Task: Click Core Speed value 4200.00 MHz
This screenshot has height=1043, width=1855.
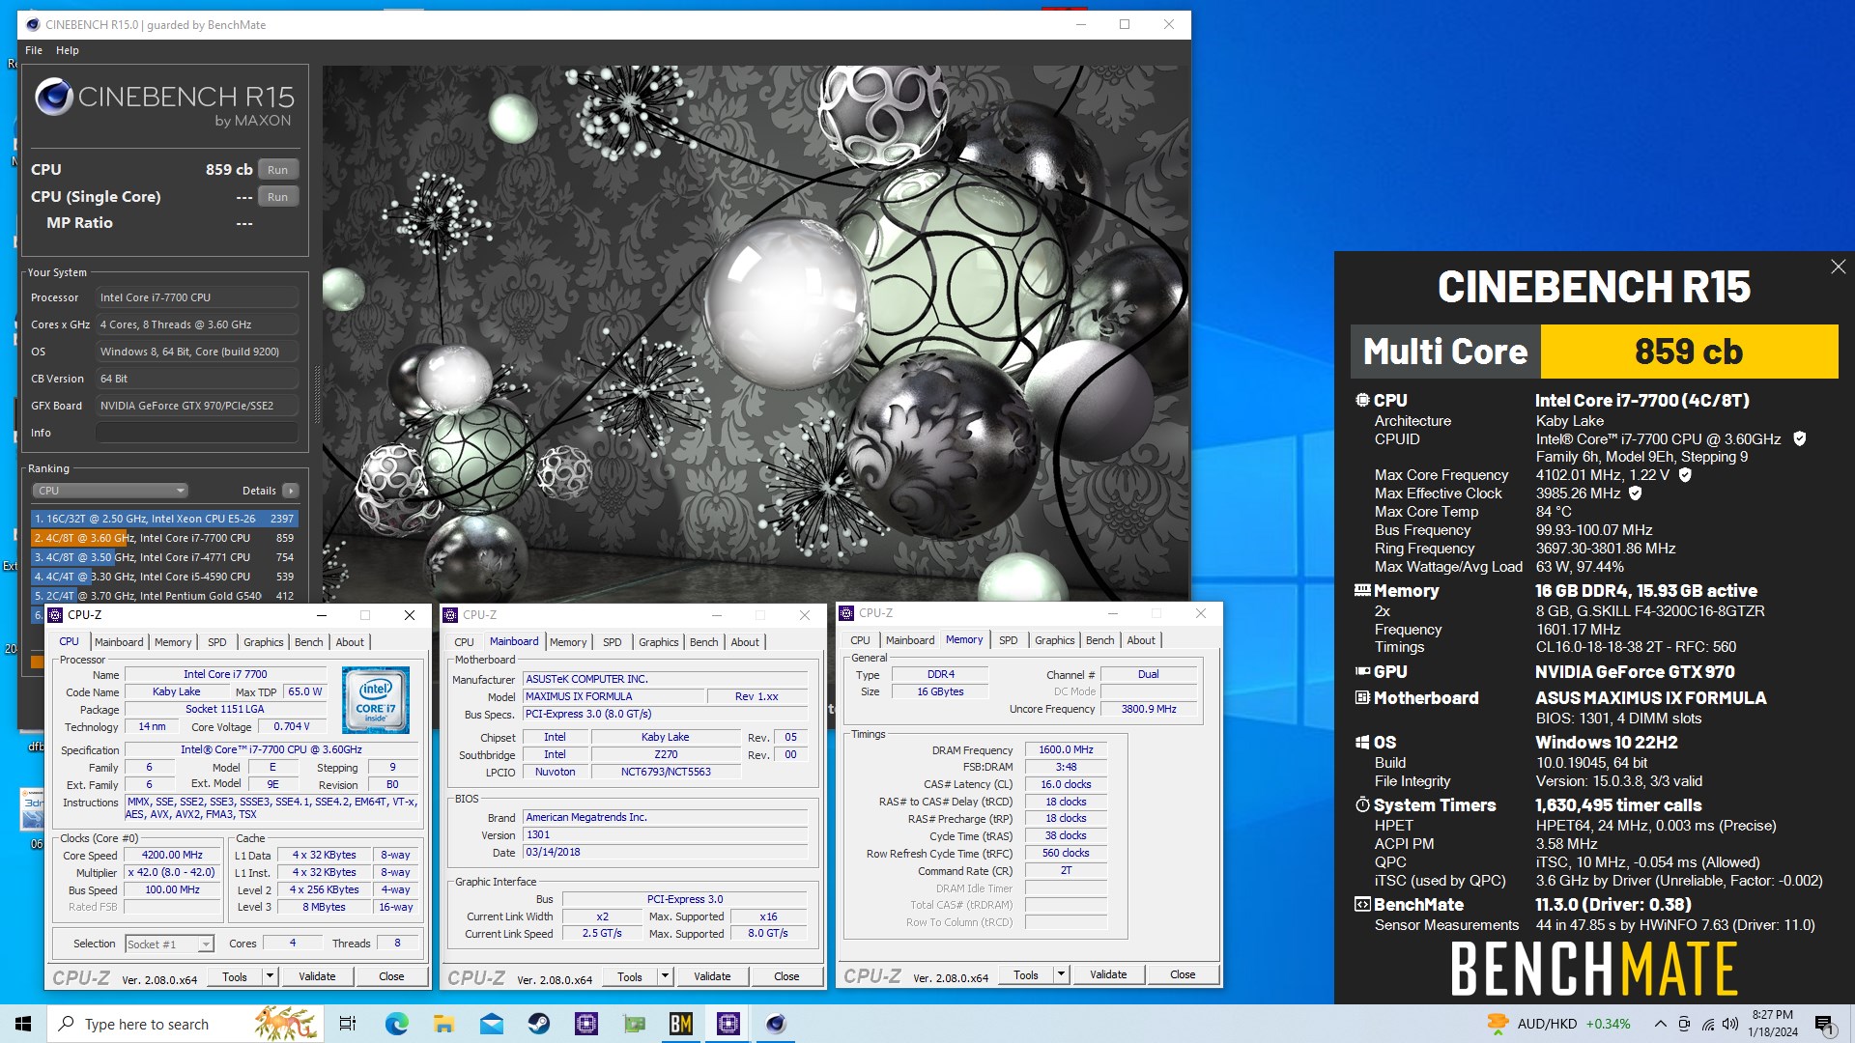Action: (x=172, y=855)
